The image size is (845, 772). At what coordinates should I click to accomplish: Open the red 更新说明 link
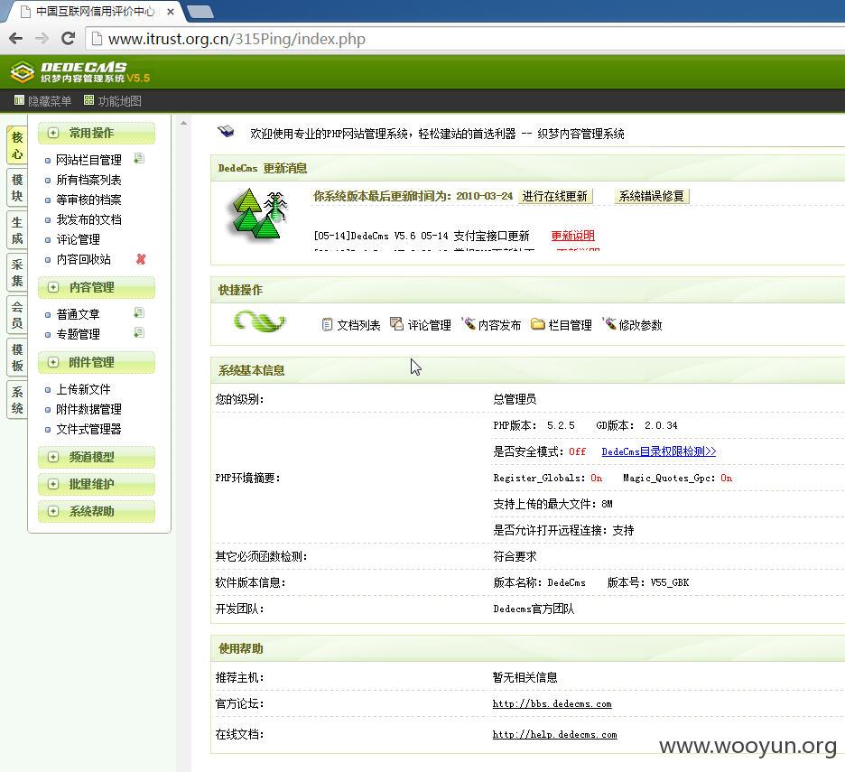pos(573,236)
